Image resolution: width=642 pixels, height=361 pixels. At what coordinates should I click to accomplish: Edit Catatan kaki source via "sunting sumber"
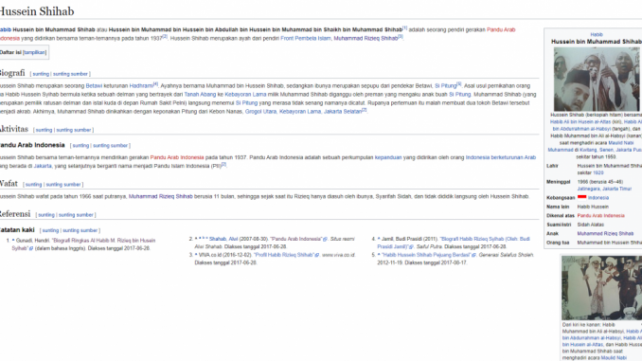80,230
